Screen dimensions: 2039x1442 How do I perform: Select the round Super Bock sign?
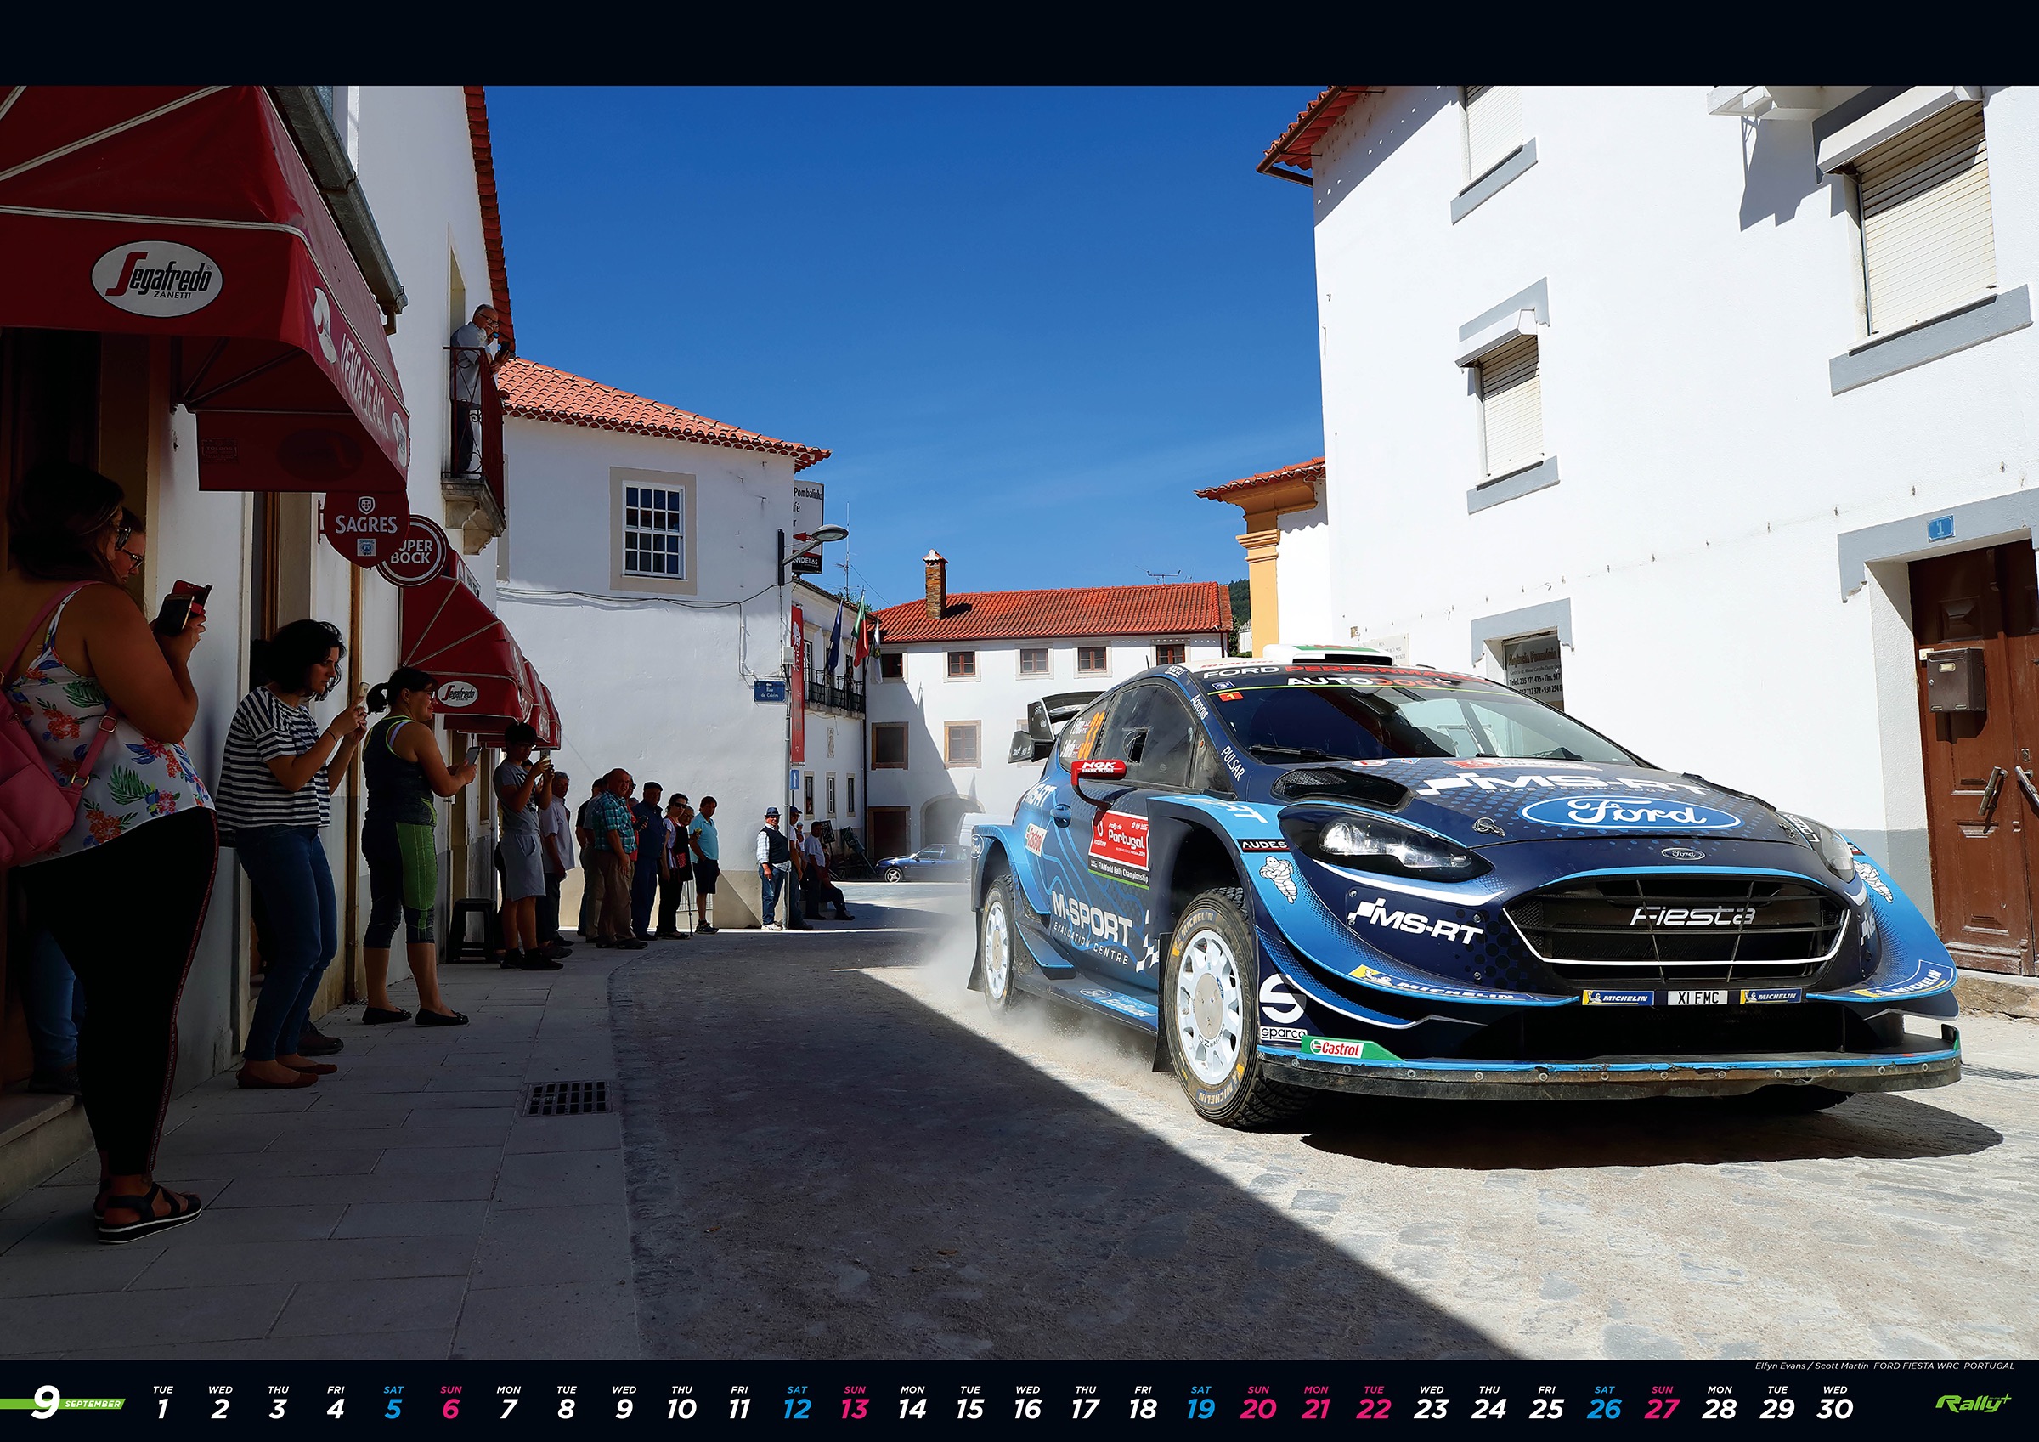coord(415,551)
